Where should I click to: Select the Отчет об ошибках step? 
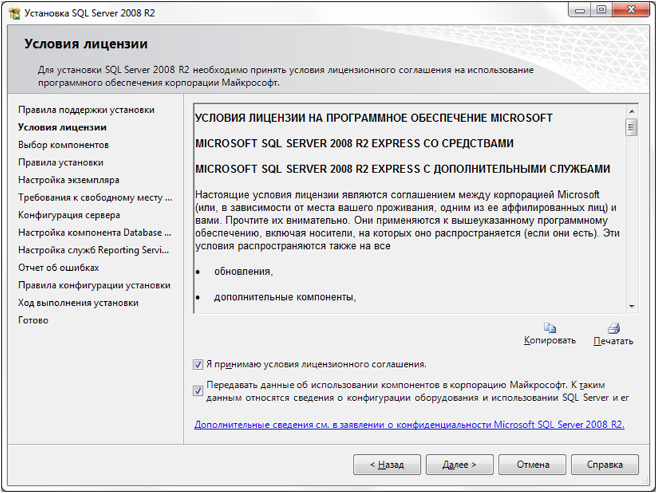pyautogui.click(x=58, y=268)
